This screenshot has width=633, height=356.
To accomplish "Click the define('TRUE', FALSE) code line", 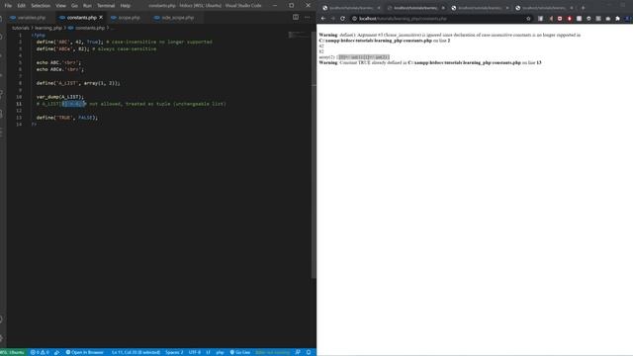I will tap(67, 118).
